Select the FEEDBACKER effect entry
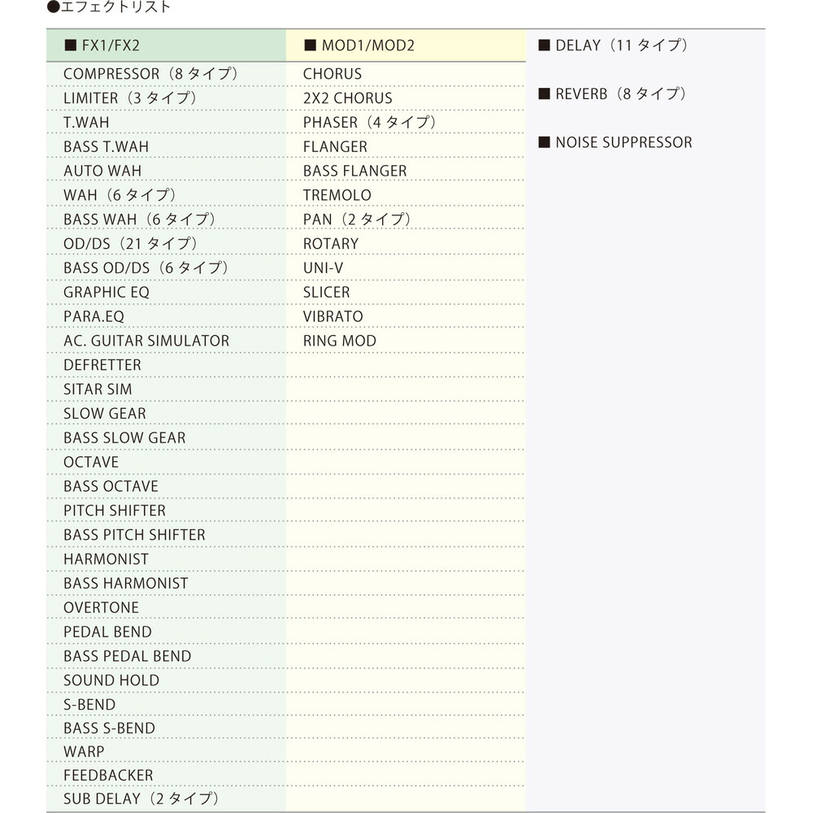The image size is (813, 813). pyautogui.click(x=108, y=776)
